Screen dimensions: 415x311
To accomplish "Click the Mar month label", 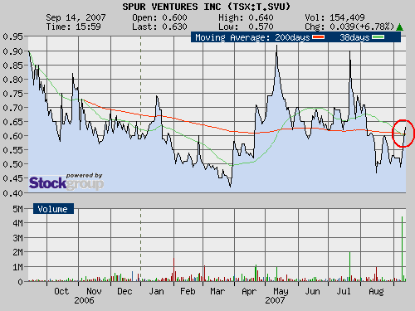I will [x=217, y=291].
